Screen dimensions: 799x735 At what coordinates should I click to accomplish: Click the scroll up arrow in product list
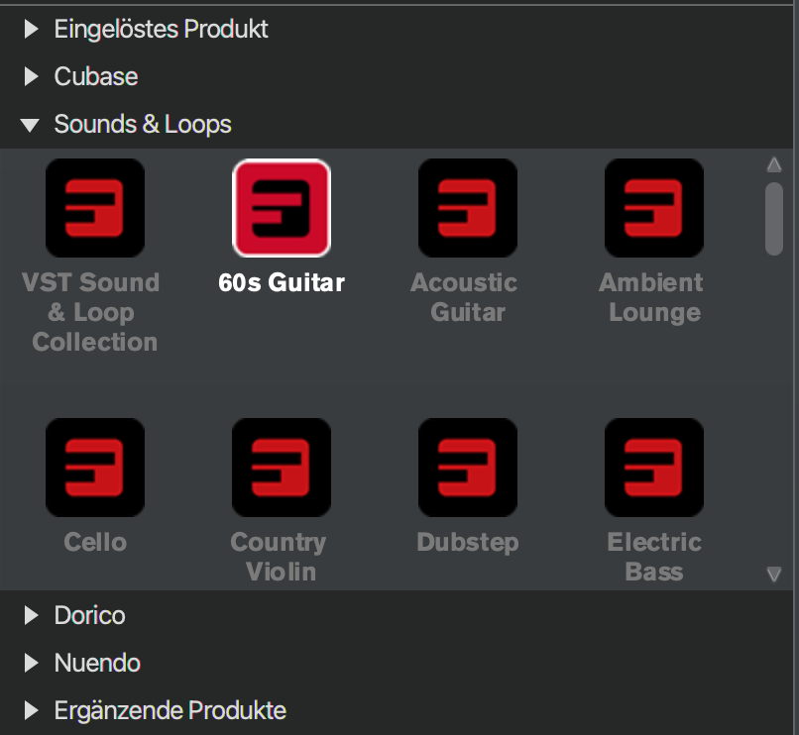[774, 164]
